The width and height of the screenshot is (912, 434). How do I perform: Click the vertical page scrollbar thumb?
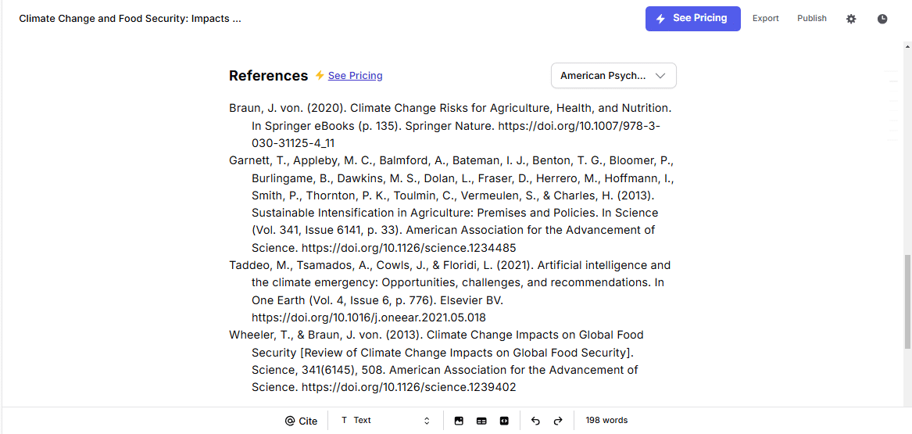[907, 301]
